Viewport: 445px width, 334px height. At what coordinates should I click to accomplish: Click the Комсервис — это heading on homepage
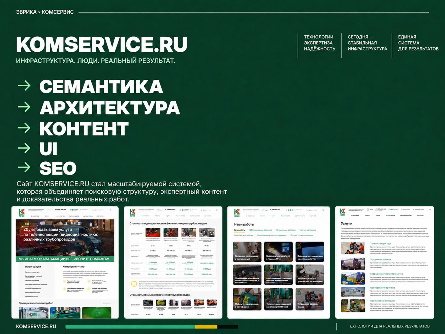coord(74,267)
